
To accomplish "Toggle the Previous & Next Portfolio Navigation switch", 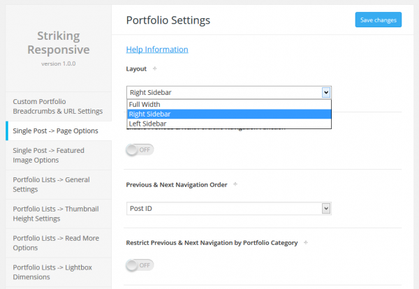I will tap(140, 149).
